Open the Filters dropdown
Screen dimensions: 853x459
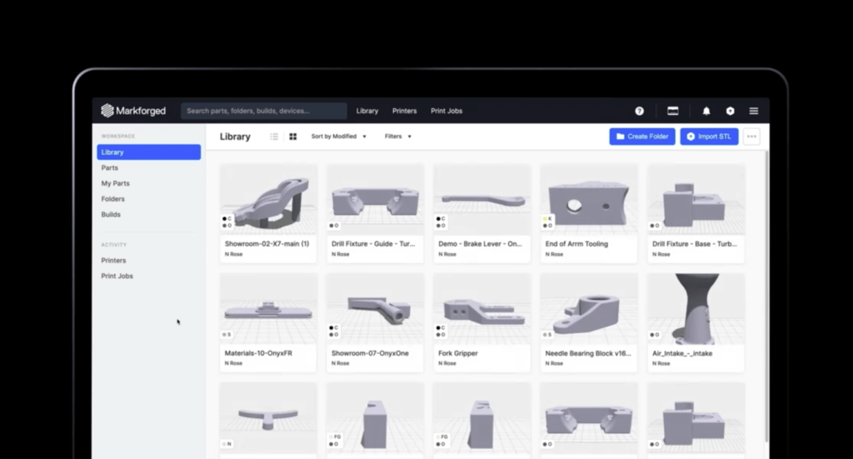pos(398,137)
